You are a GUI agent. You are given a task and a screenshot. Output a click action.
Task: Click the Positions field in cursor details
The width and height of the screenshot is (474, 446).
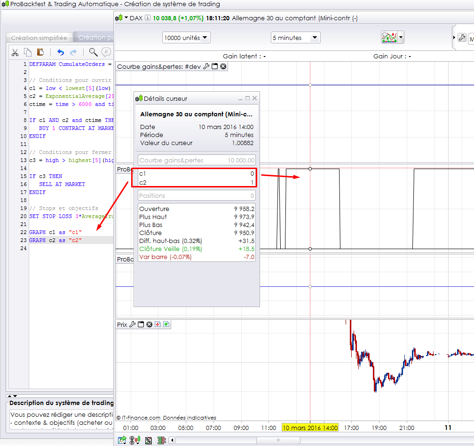pos(197,195)
